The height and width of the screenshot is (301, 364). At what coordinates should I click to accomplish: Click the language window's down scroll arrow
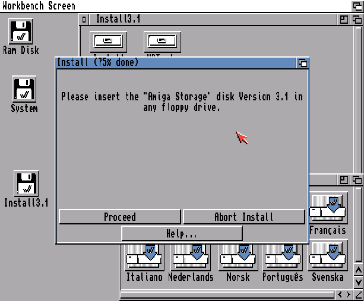pos(358,282)
